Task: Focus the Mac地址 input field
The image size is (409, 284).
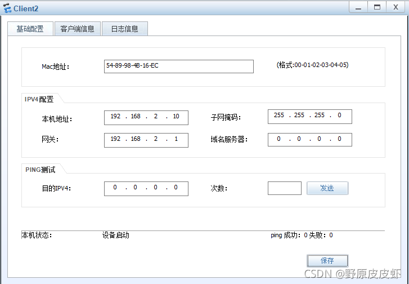Action: tap(179, 66)
